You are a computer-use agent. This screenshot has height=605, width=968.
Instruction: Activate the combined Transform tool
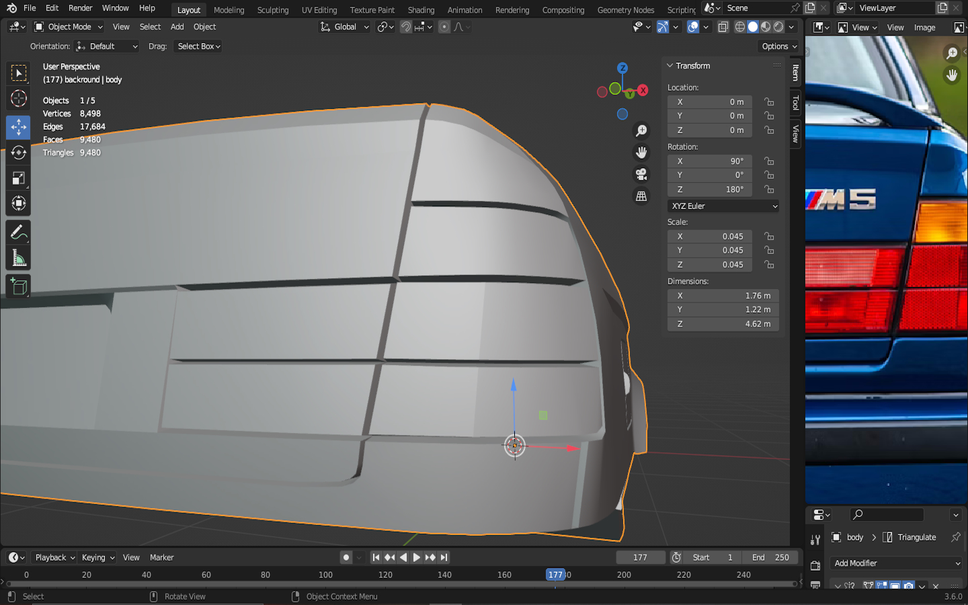(19, 203)
